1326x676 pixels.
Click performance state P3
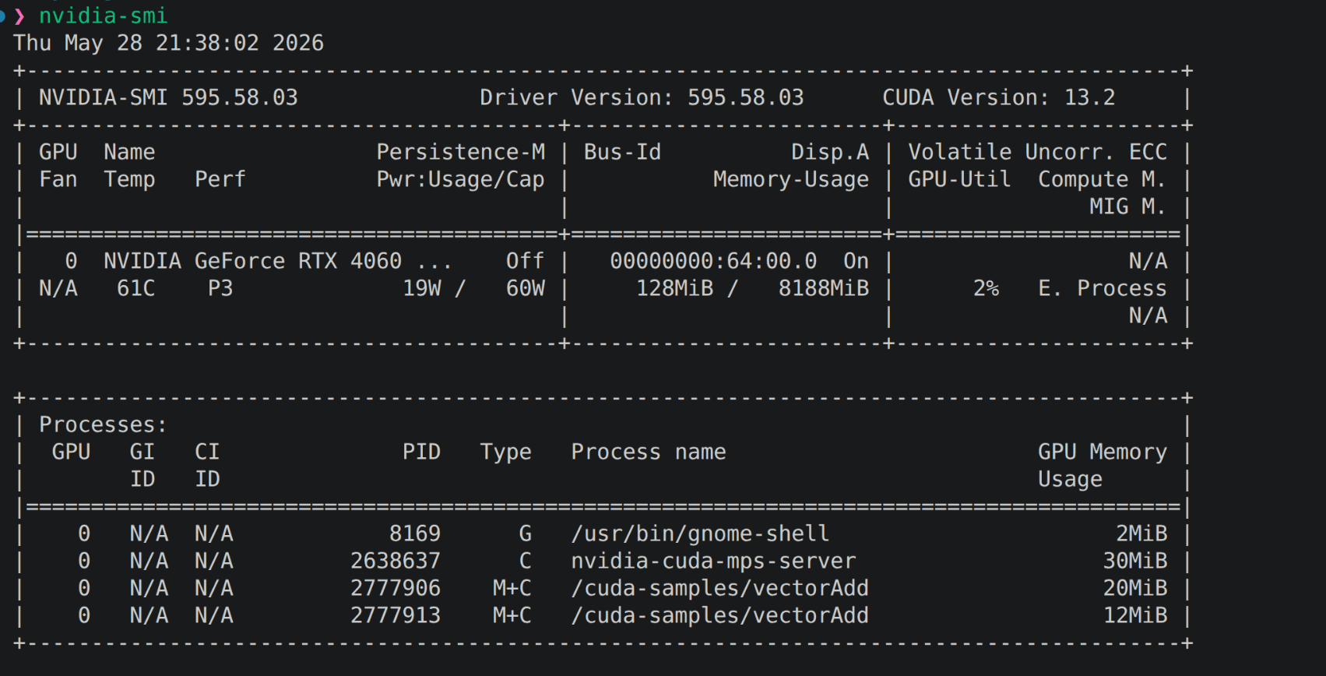click(x=220, y=288)
